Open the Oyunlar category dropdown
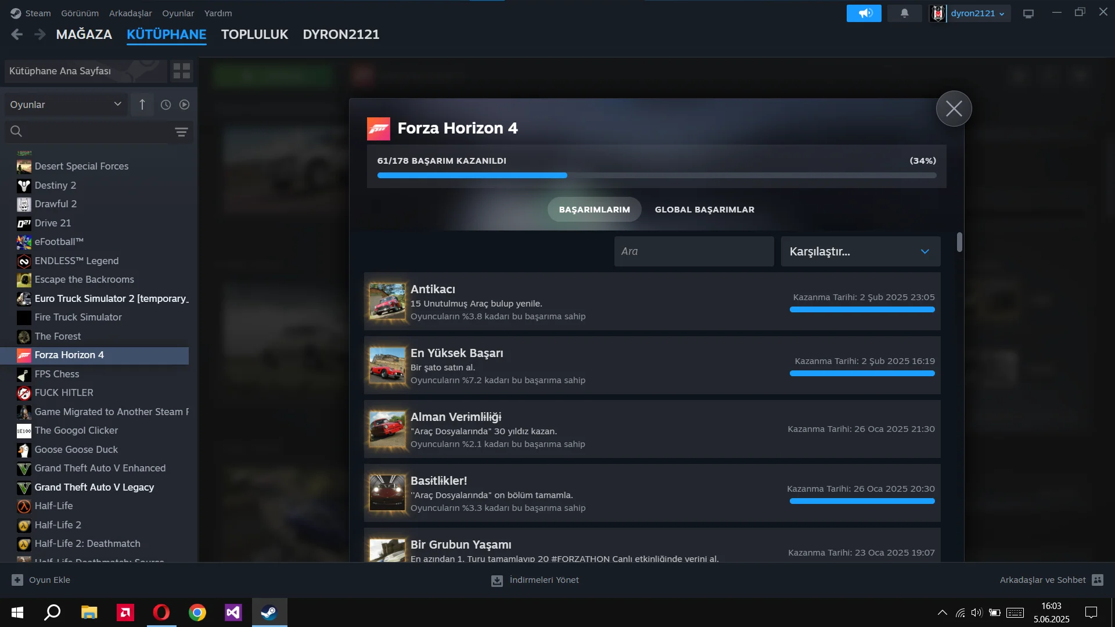This screenshot has height=627, width=1115. pos(65,105)
